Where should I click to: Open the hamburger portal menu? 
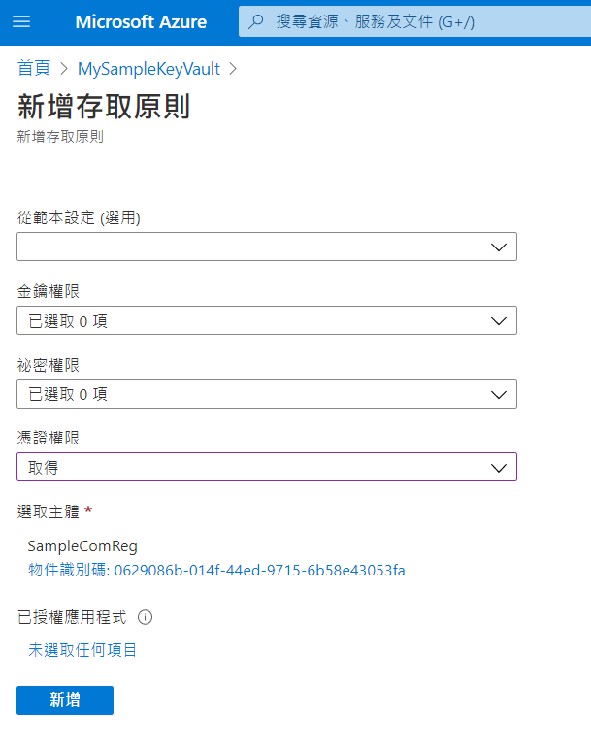click(x=21, y=21)
